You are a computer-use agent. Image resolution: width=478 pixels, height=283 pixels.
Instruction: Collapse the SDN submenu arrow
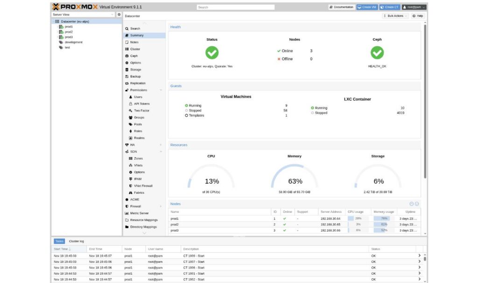161,152
